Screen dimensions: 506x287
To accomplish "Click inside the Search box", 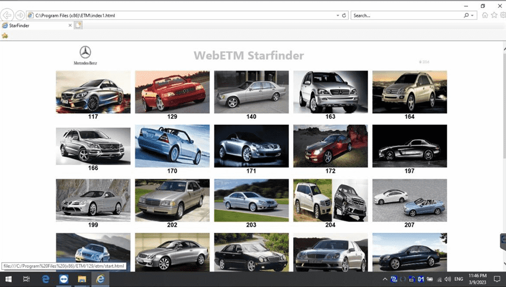I will pyautogui.click(x=407, y=15).
